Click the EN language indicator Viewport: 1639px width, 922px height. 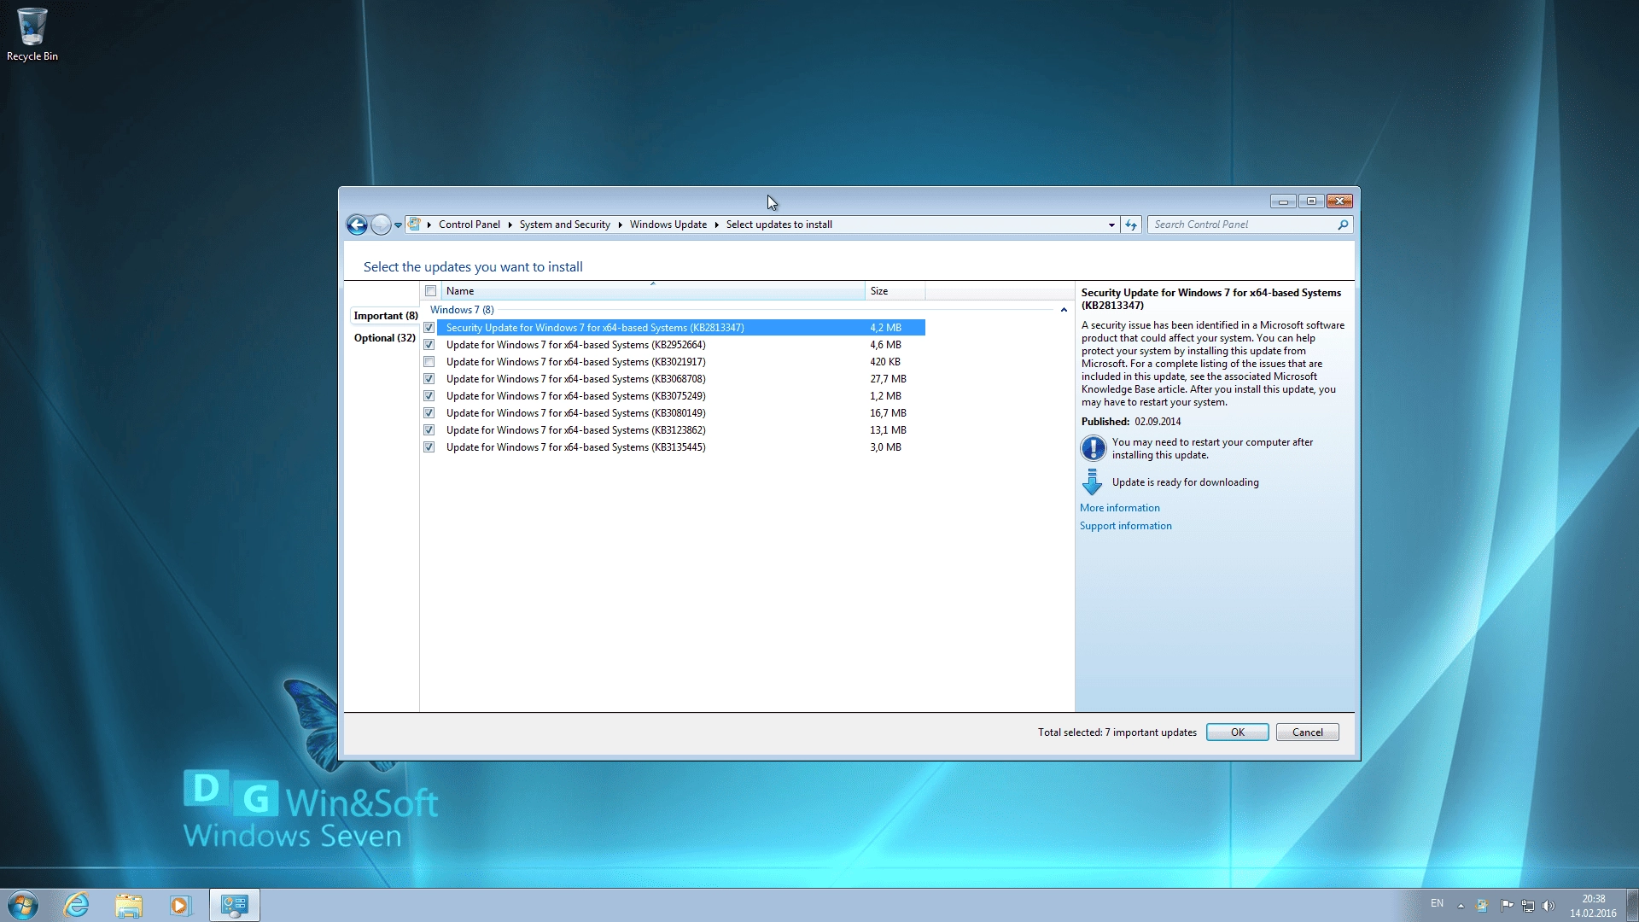click(1437, 903)
